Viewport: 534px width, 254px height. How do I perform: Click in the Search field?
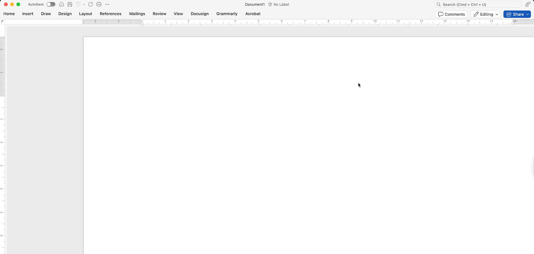pos(479,4)
